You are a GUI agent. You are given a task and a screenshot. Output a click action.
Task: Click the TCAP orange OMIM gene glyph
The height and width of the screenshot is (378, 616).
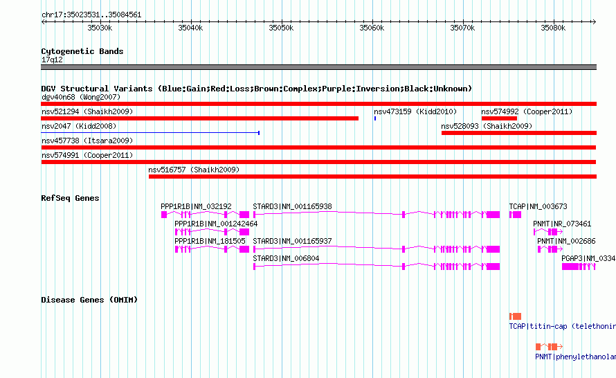pos(515,316)
